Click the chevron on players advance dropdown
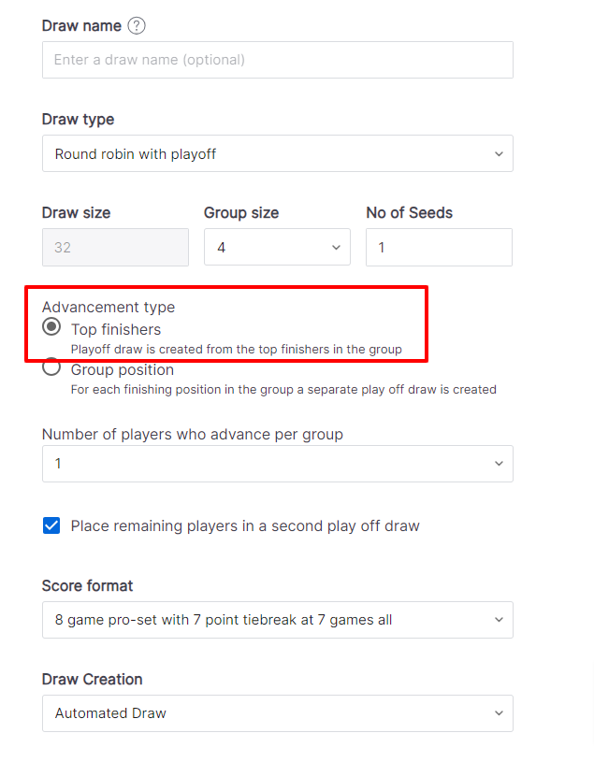 click(499, 464)
